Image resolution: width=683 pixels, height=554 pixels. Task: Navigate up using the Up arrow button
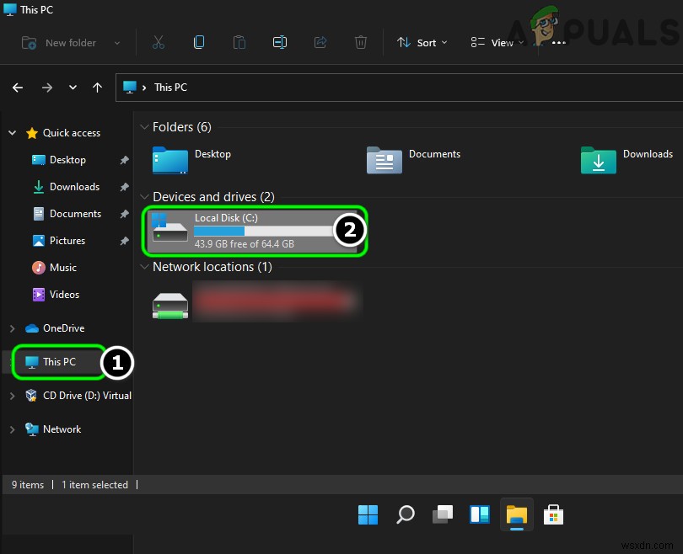[x=97, y=87]
